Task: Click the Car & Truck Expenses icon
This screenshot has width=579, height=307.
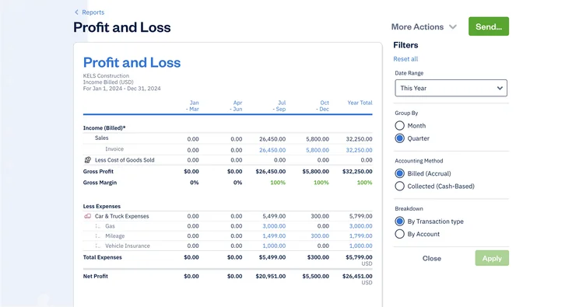Action: 87,216
